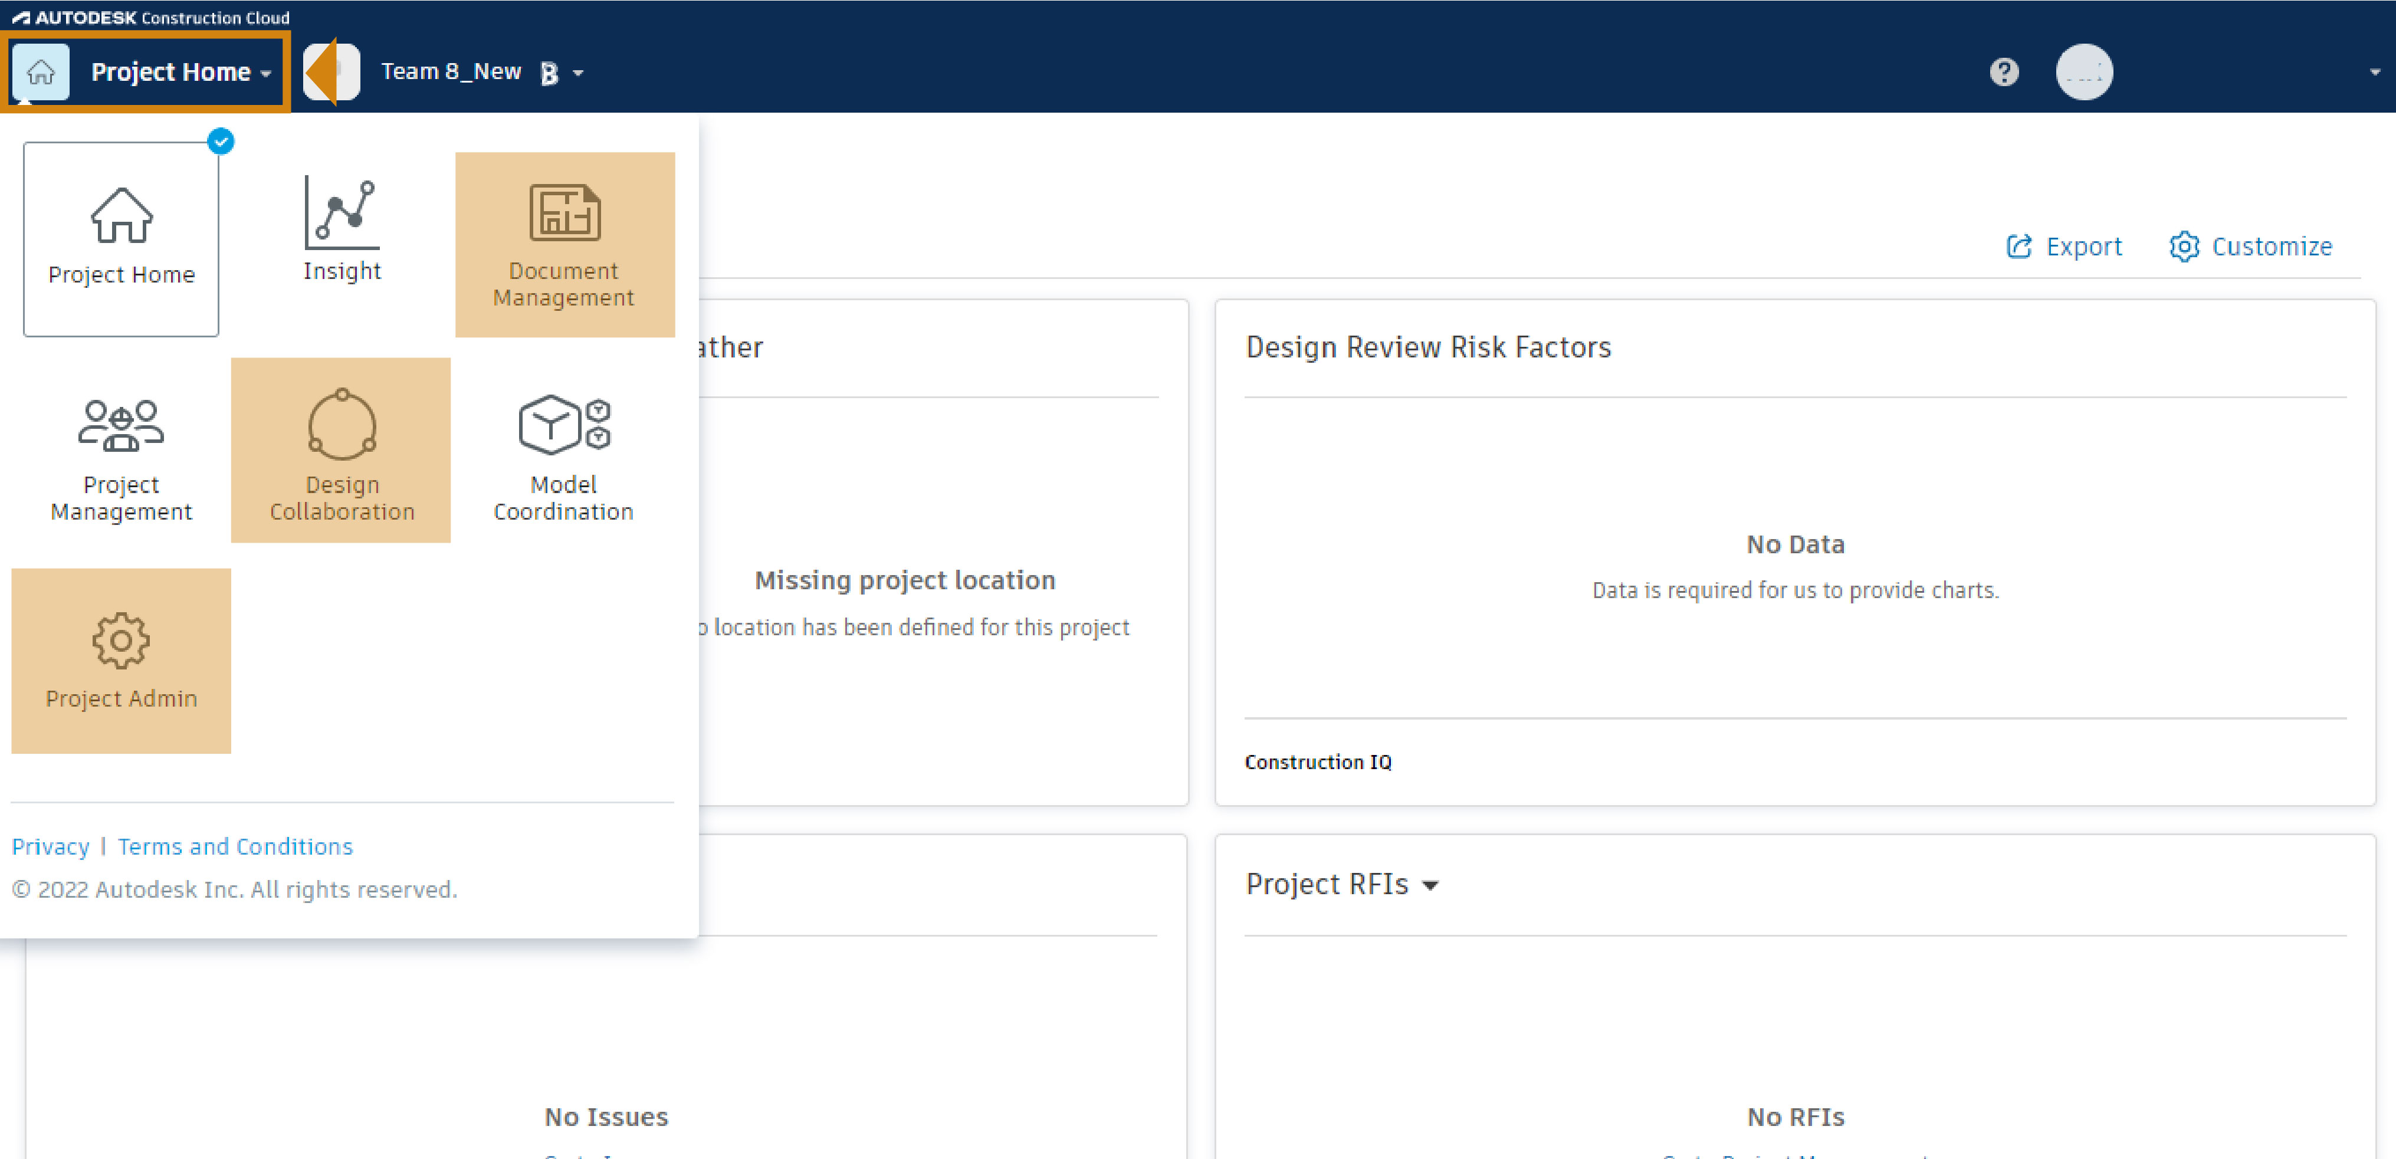The height and width of the screenshot is (1159, 2396).
Task: Select the Project Home tile
Action: [x=121, y=239]
